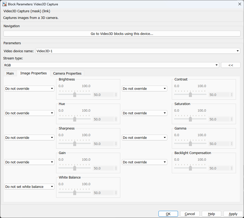Open the Sharpness override dropdown
This screenshot has height=218, width=244.
(x=29, y=138)
